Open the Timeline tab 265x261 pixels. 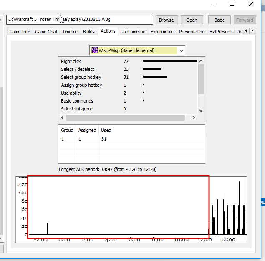[x=70, y=32]
